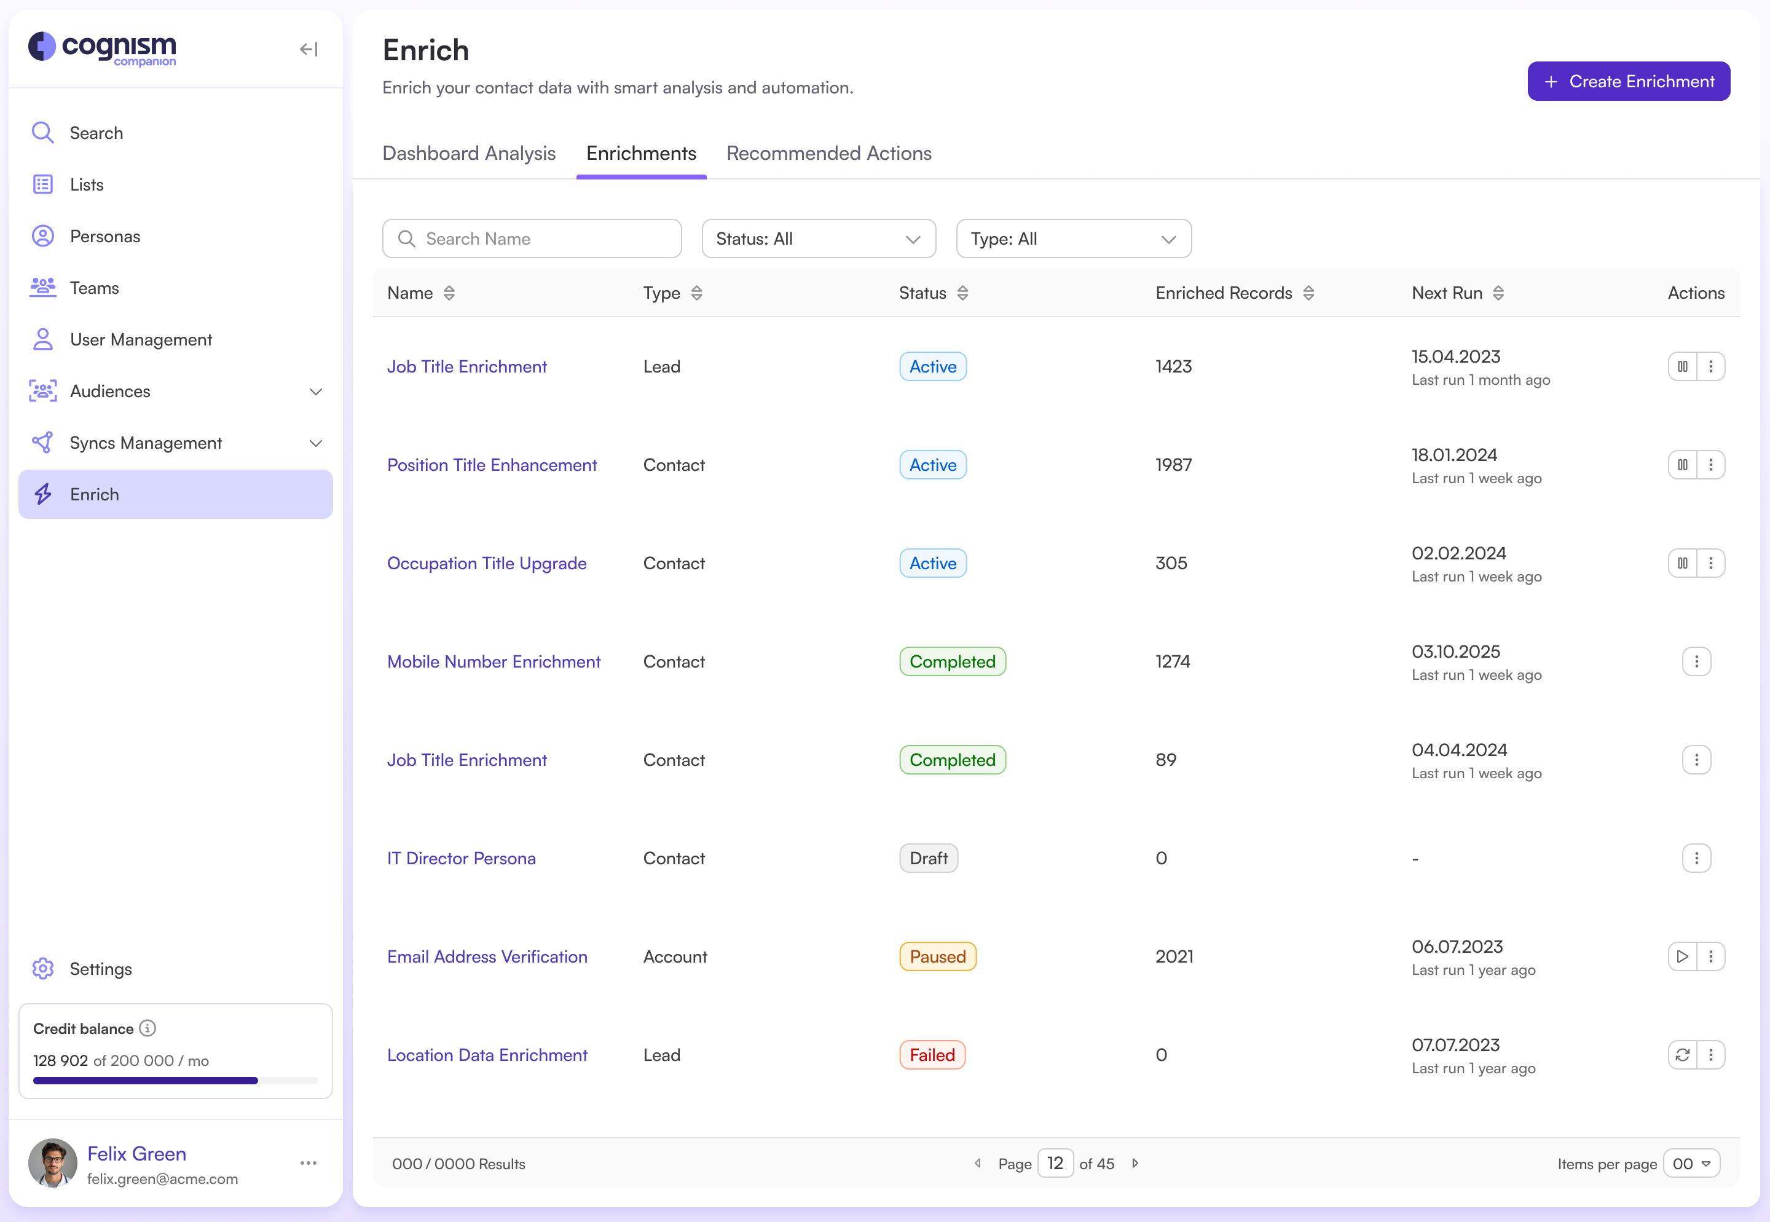Open the Type: All filter dropdown
This screenshot has width=1770, height=1222.
coord(1073,239)
